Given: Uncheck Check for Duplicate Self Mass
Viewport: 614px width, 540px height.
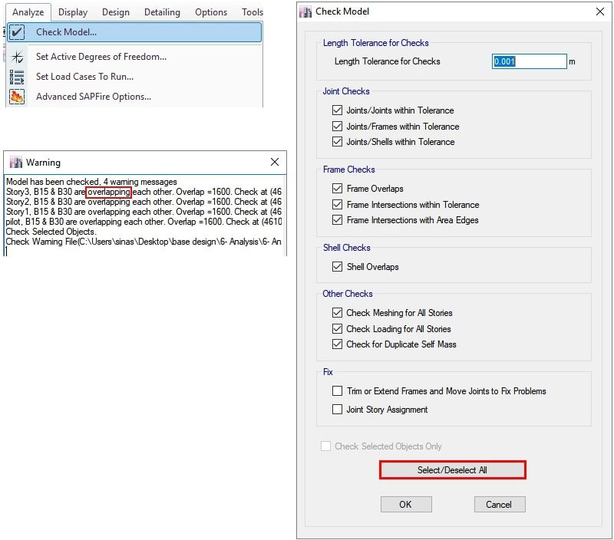Looking at the screenshot, I should coord(337,344).
